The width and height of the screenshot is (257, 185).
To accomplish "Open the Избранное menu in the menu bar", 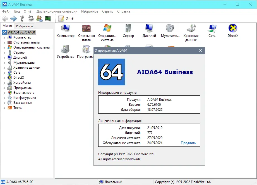I will [90, 11].
